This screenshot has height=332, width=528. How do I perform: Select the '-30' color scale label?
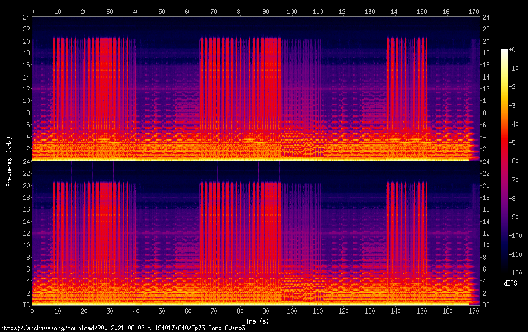(514, 105)
